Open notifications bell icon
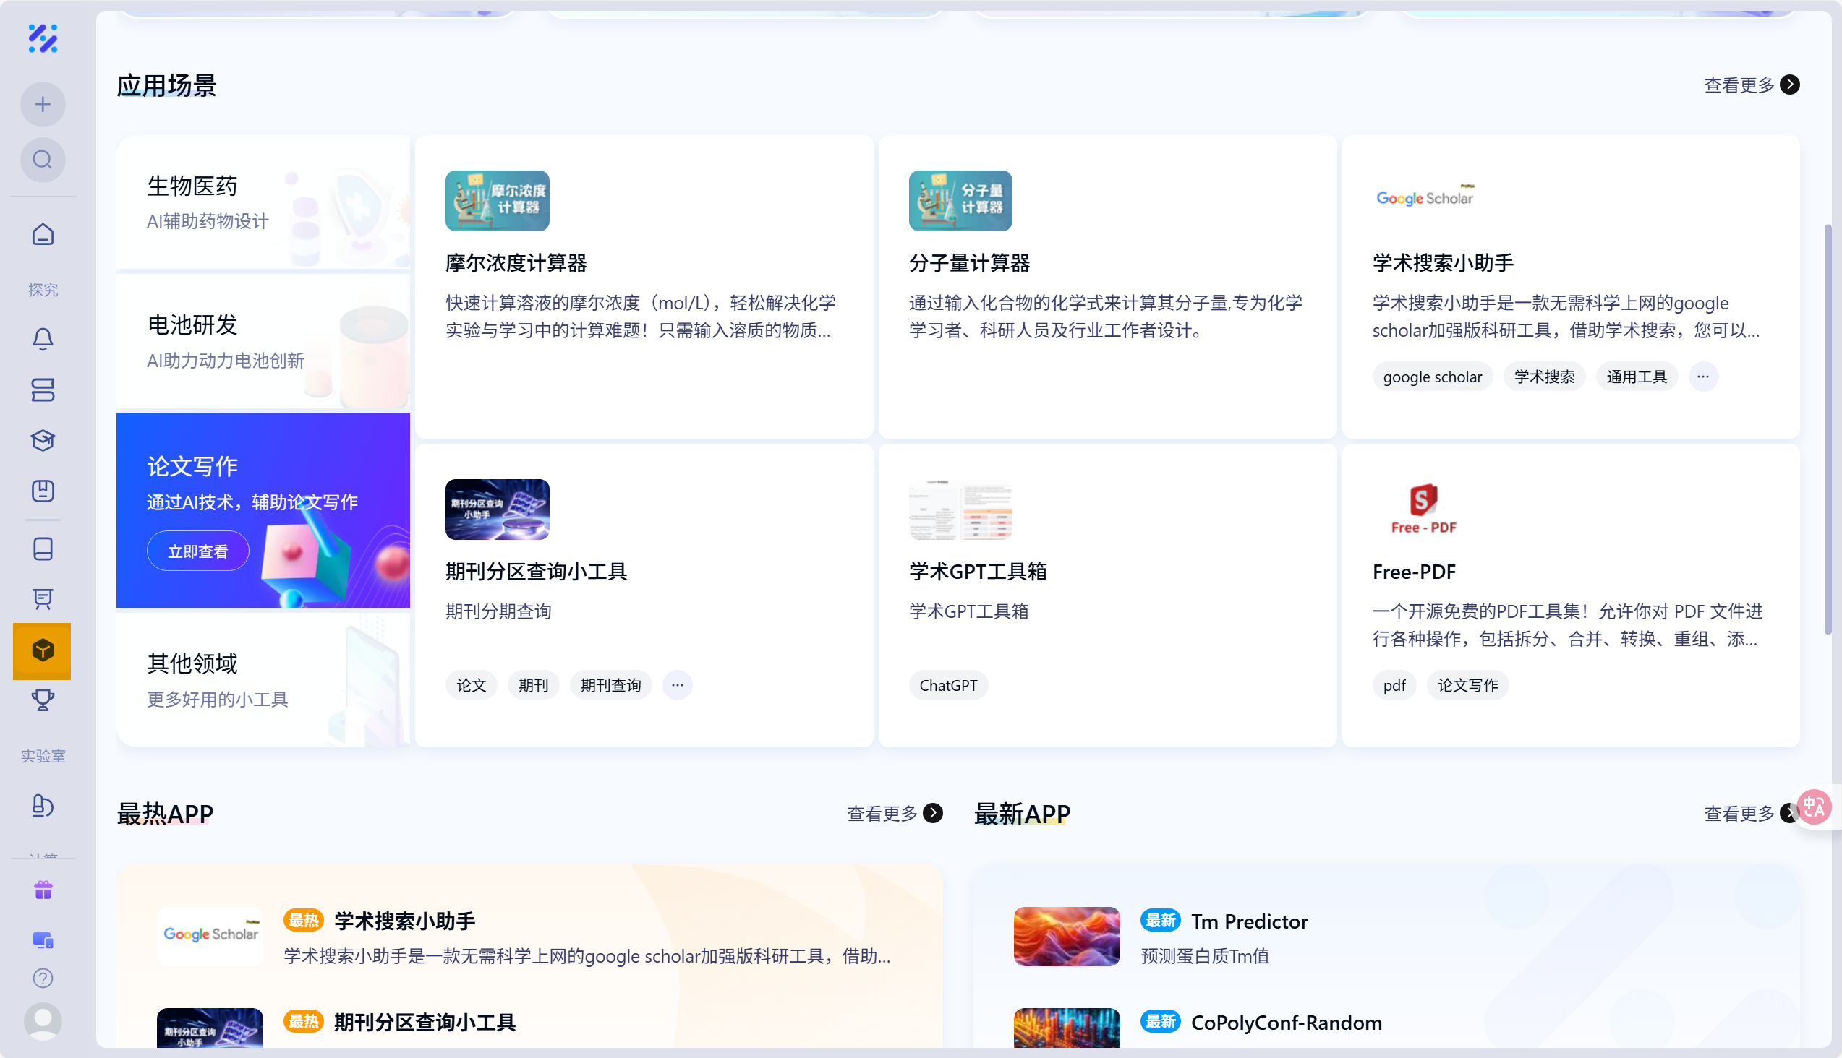Screen dimensions: 1842x1058 tap(43, 340)
